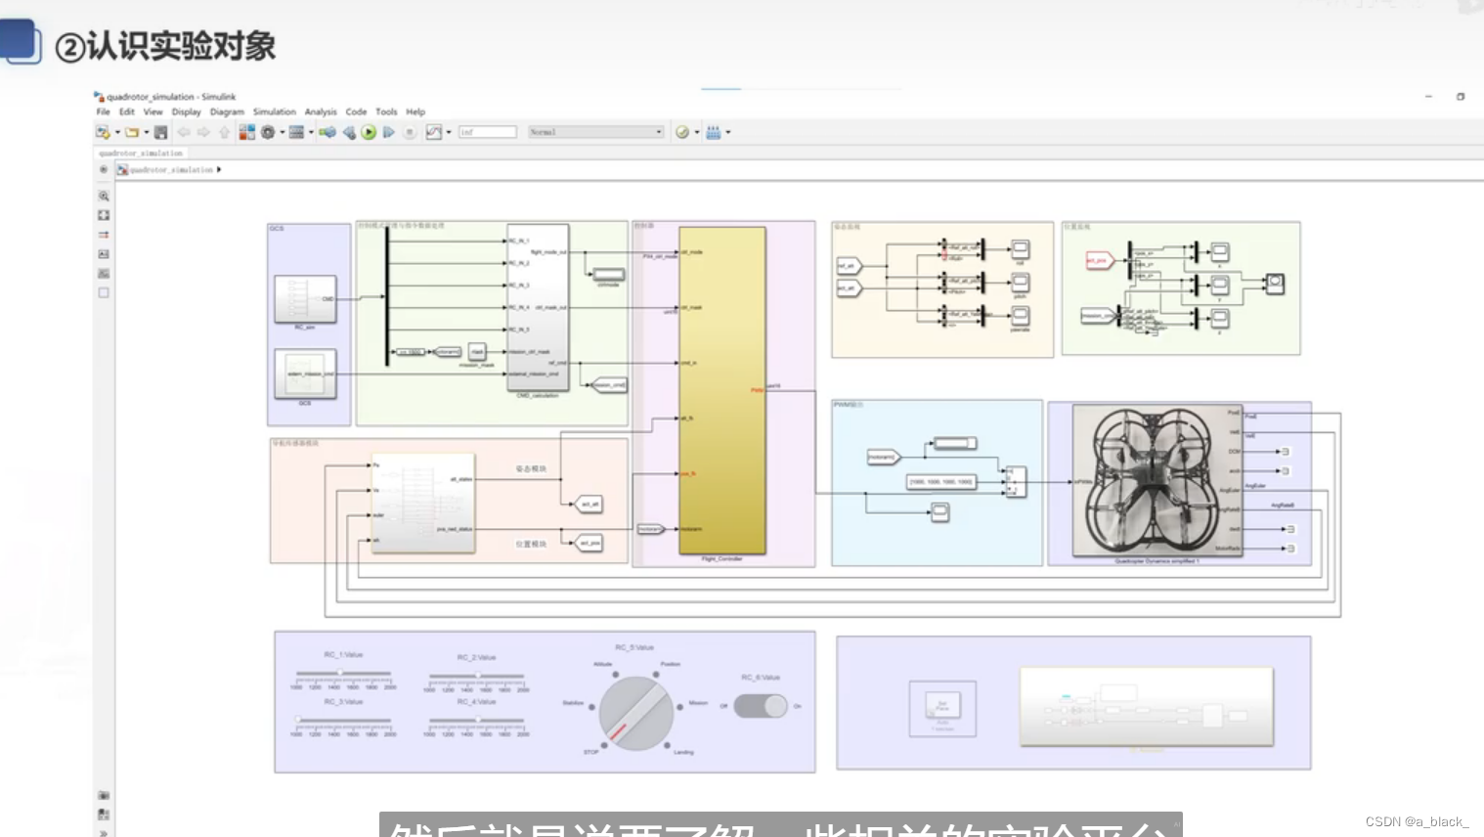Image resolution: width=1484 pixels, height=837 pixels.
Task: Select the yellow Flight_Controller block
Action: tap(722, 391)
